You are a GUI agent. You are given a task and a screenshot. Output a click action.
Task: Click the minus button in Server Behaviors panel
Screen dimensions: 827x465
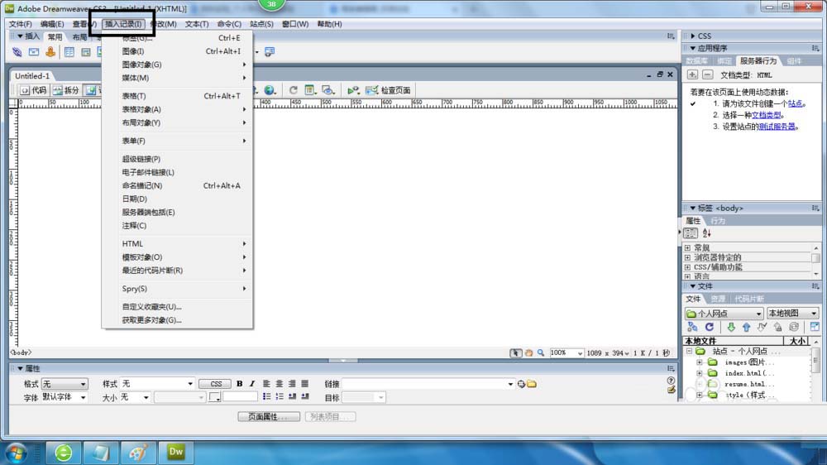pos(708,74)
